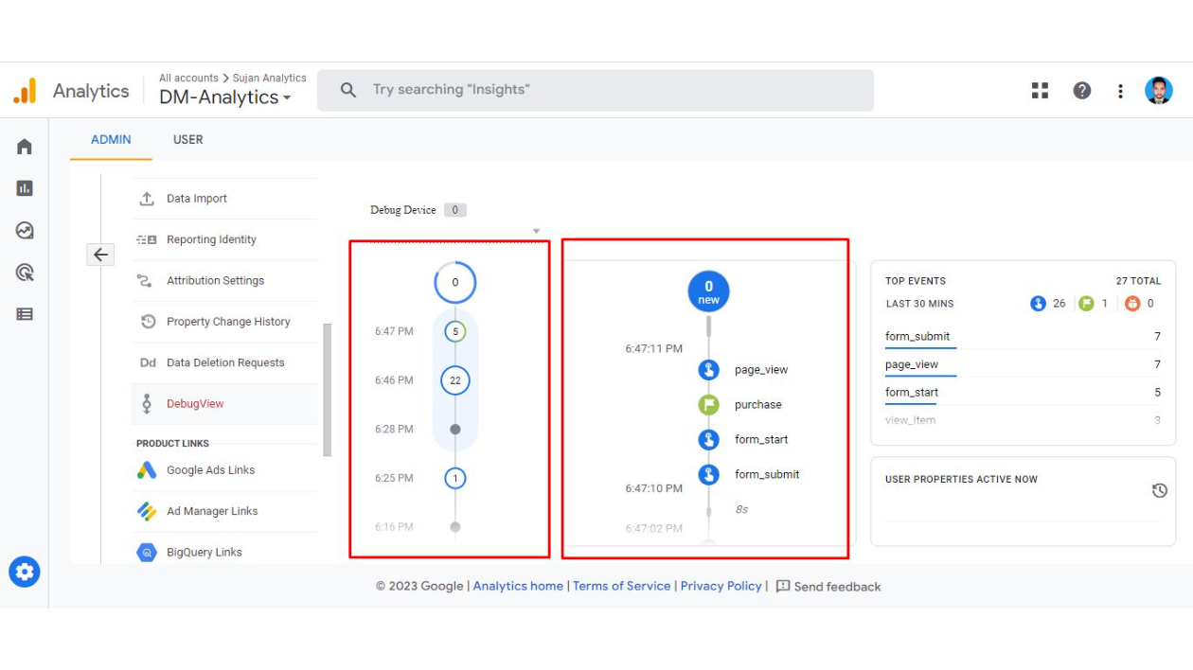Click the Ad Manager Links icon
This screenshot has height=670, width=1193.
pos(147,511)
